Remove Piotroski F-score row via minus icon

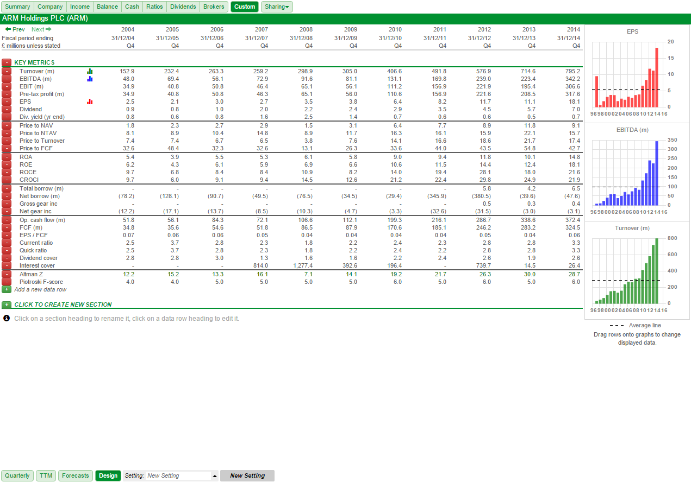coord(7,282)
